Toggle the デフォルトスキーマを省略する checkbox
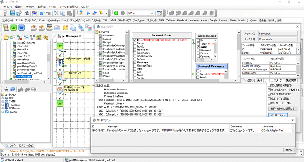Viewport: 304px width, 162px height. [269, 90]
